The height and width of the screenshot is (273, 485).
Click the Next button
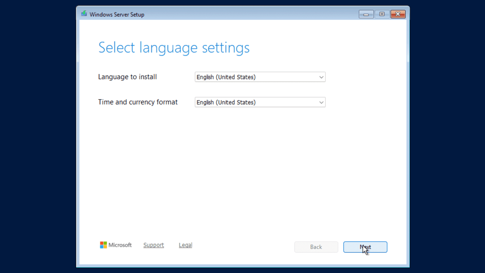pyautogui.click(x=365, y=247)
